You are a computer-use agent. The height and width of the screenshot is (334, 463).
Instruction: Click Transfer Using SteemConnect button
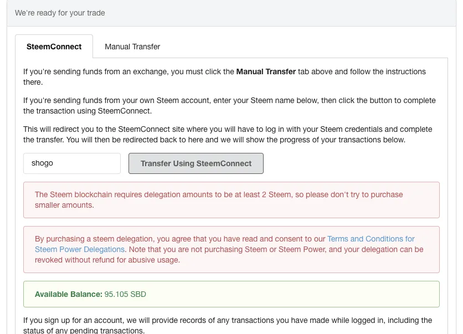pos(196,163)
